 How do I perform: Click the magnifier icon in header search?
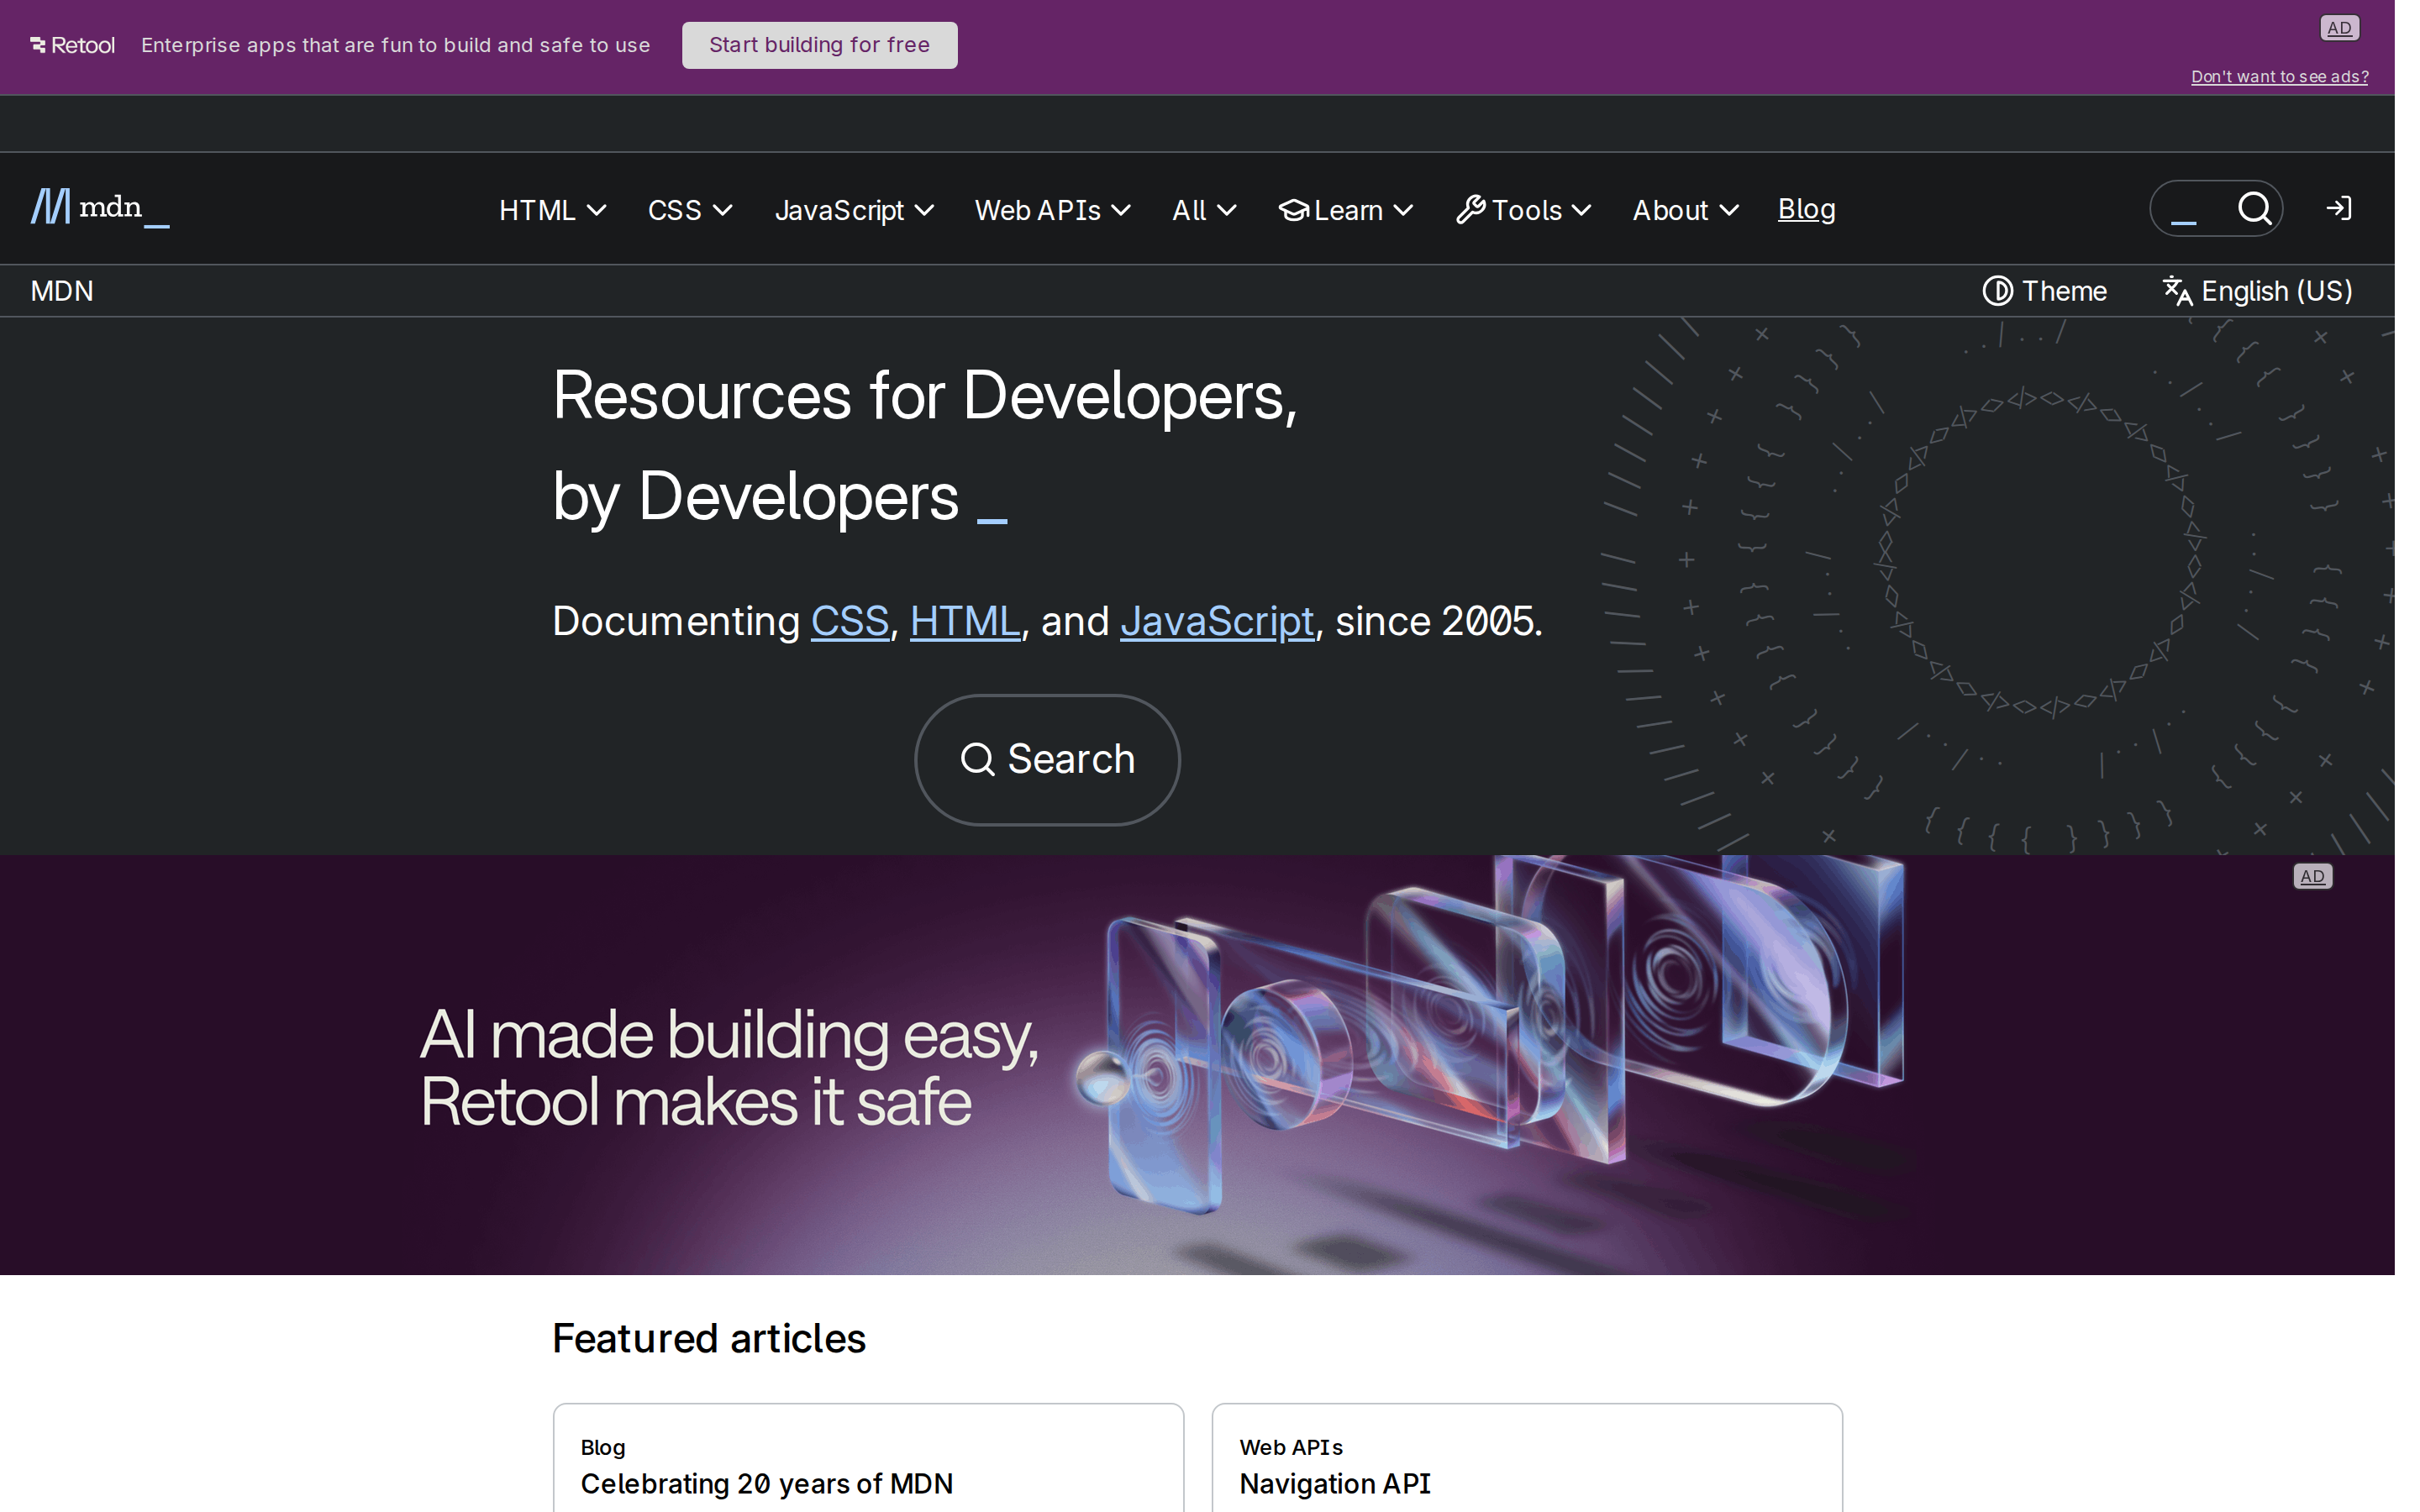pyautogui.click(x=2254, y=208)
